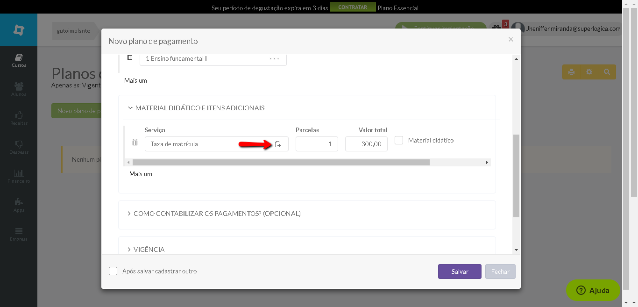
Task: Click the Novo plano de pagamento green button
Action: (77, 111)
